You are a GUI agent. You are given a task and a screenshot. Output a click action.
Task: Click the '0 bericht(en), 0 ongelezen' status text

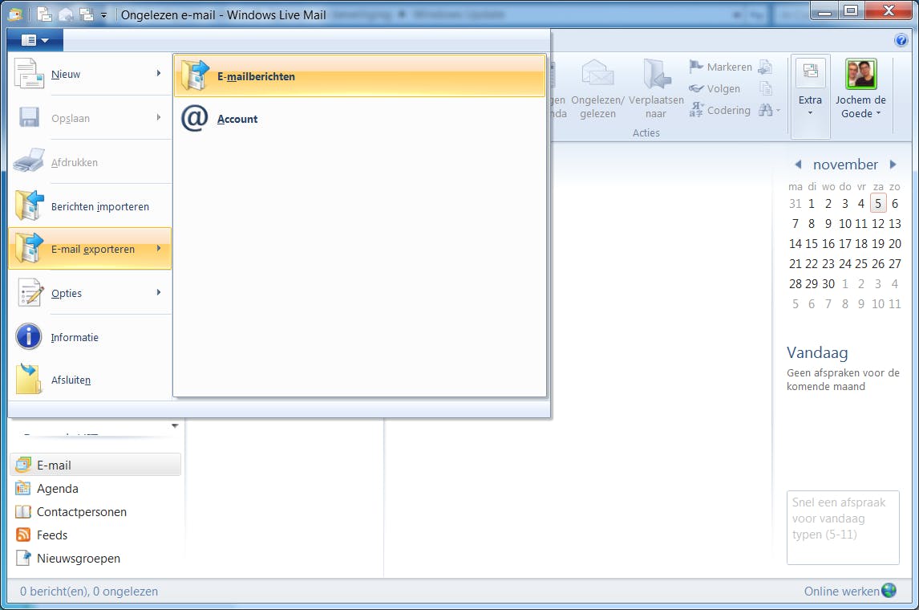pyautogui.click(x=89, y=591)
